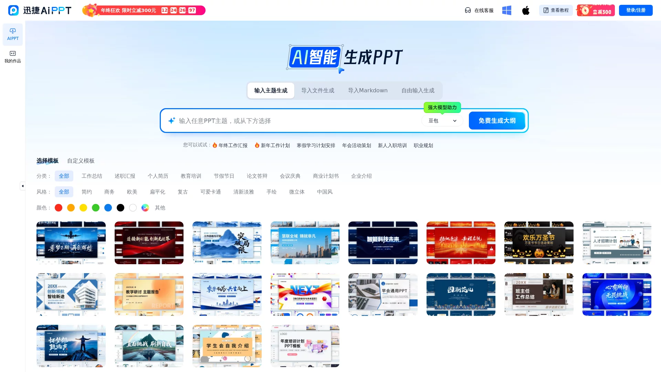
Task: Click the Windows client download icon
Action: (506, 10)
